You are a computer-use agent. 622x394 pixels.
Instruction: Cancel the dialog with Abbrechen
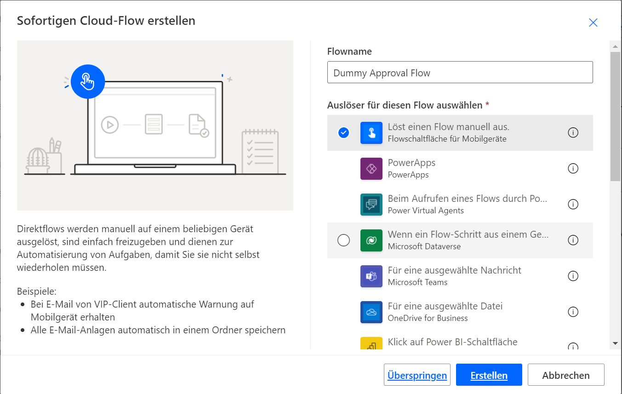click(x=566, y=375)
